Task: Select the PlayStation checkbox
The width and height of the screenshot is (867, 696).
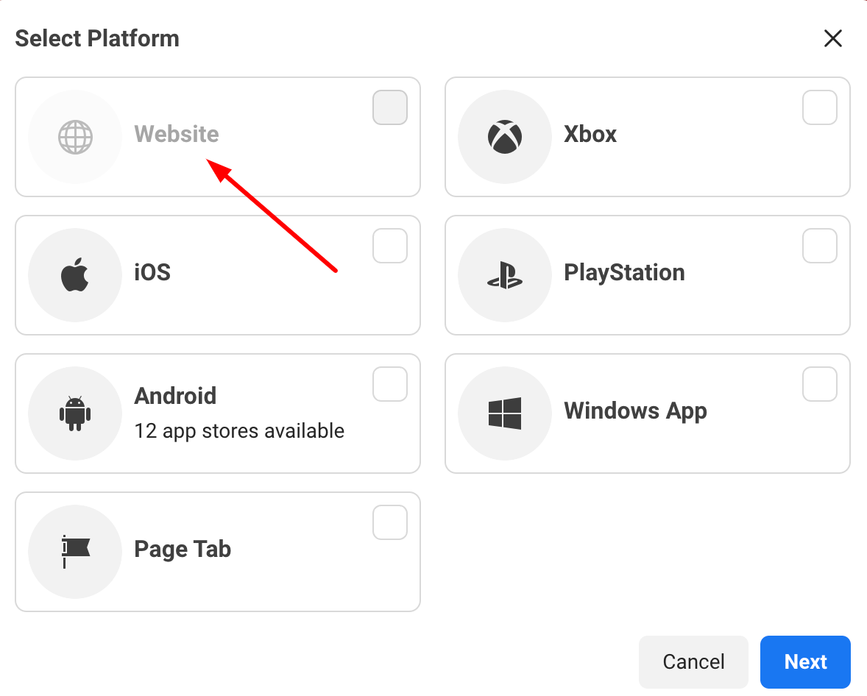Action: point(819,246)
